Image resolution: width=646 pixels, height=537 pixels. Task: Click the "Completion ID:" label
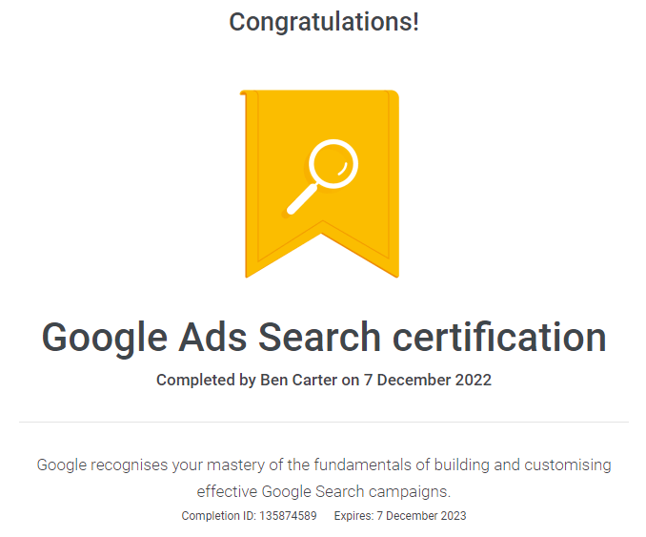pyautogui.click(x=218, y=516)
